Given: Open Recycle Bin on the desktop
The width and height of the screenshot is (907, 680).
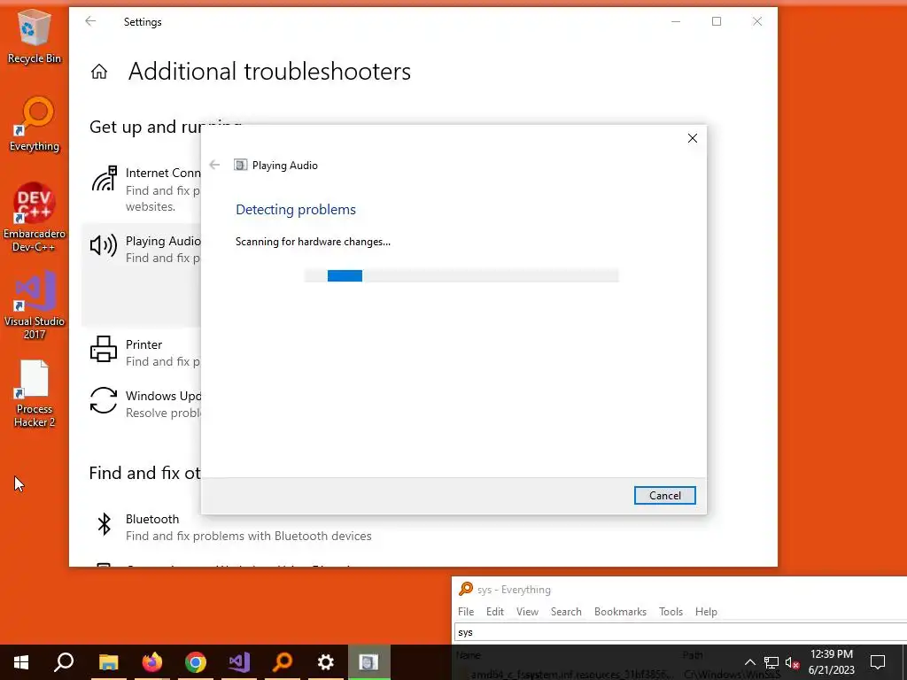Looking at the screenshot, I should coord(35,36).
